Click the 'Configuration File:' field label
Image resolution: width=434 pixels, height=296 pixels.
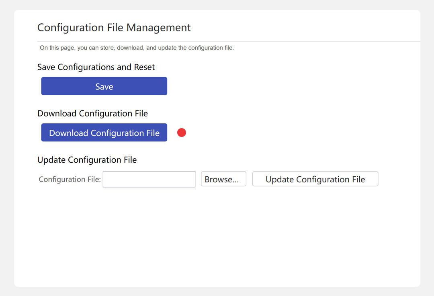pyautogui.click(x=70, y=179)
